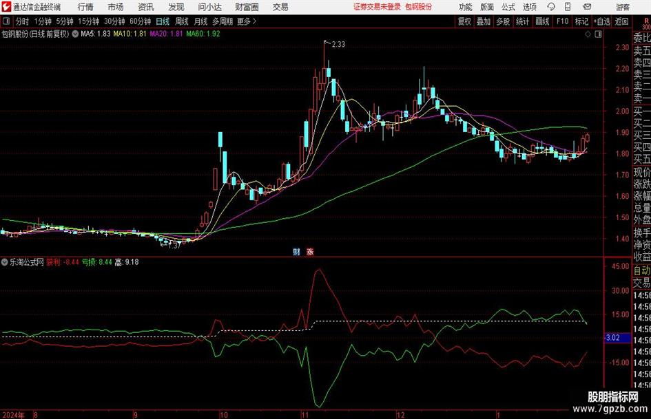Screen dimensions: 651x419
Task: Click the MA10: 1.81 indicator label
Action: coord(130,34)
